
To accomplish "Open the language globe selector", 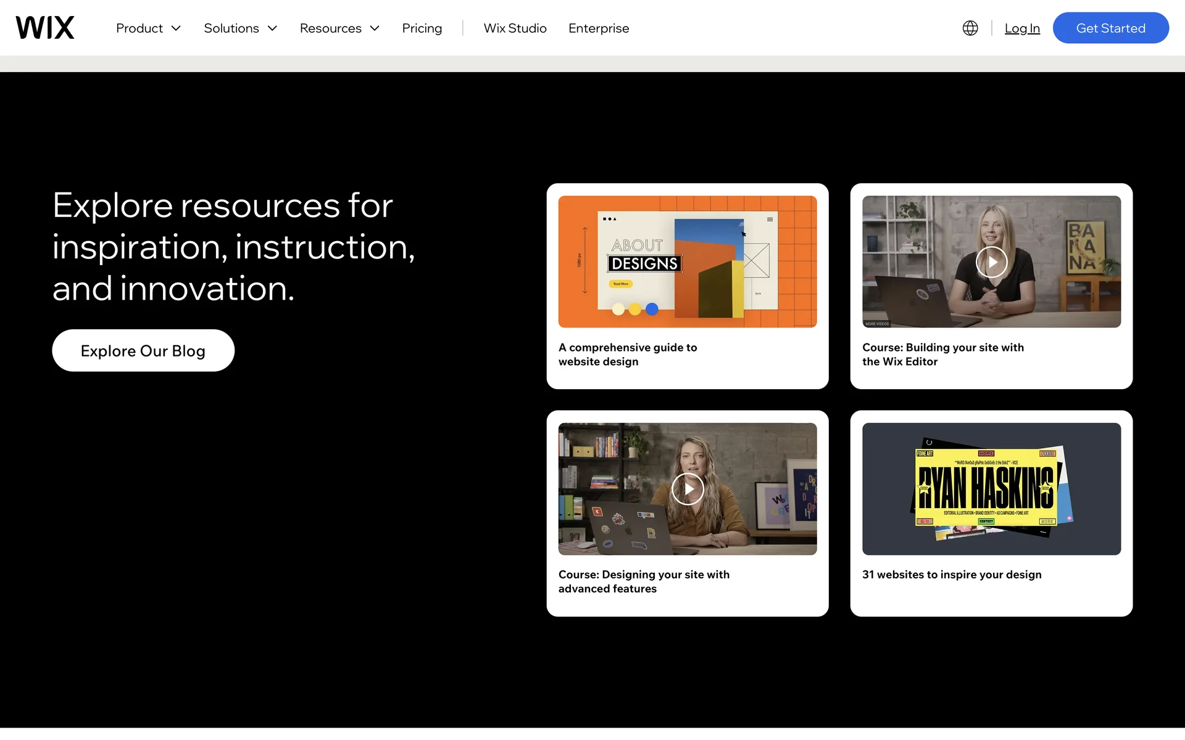I will [970, 28].
